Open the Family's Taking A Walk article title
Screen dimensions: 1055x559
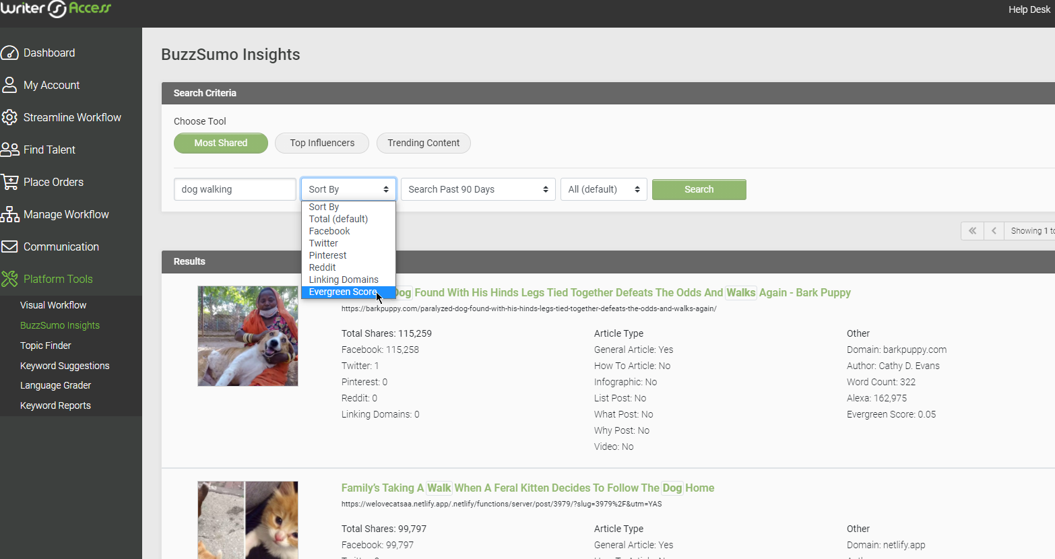point(527,488)
